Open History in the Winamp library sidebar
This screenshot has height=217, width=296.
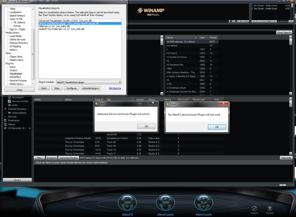pos(11,125)
